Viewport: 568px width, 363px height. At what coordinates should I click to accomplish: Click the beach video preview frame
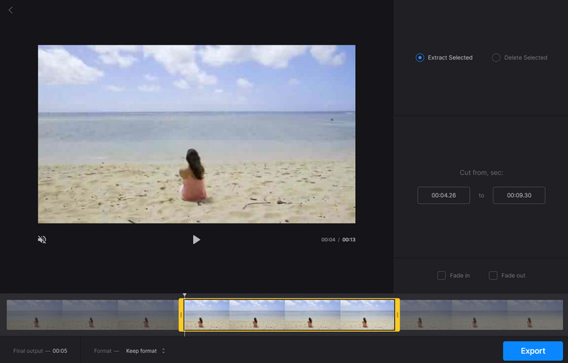[197, 134]
